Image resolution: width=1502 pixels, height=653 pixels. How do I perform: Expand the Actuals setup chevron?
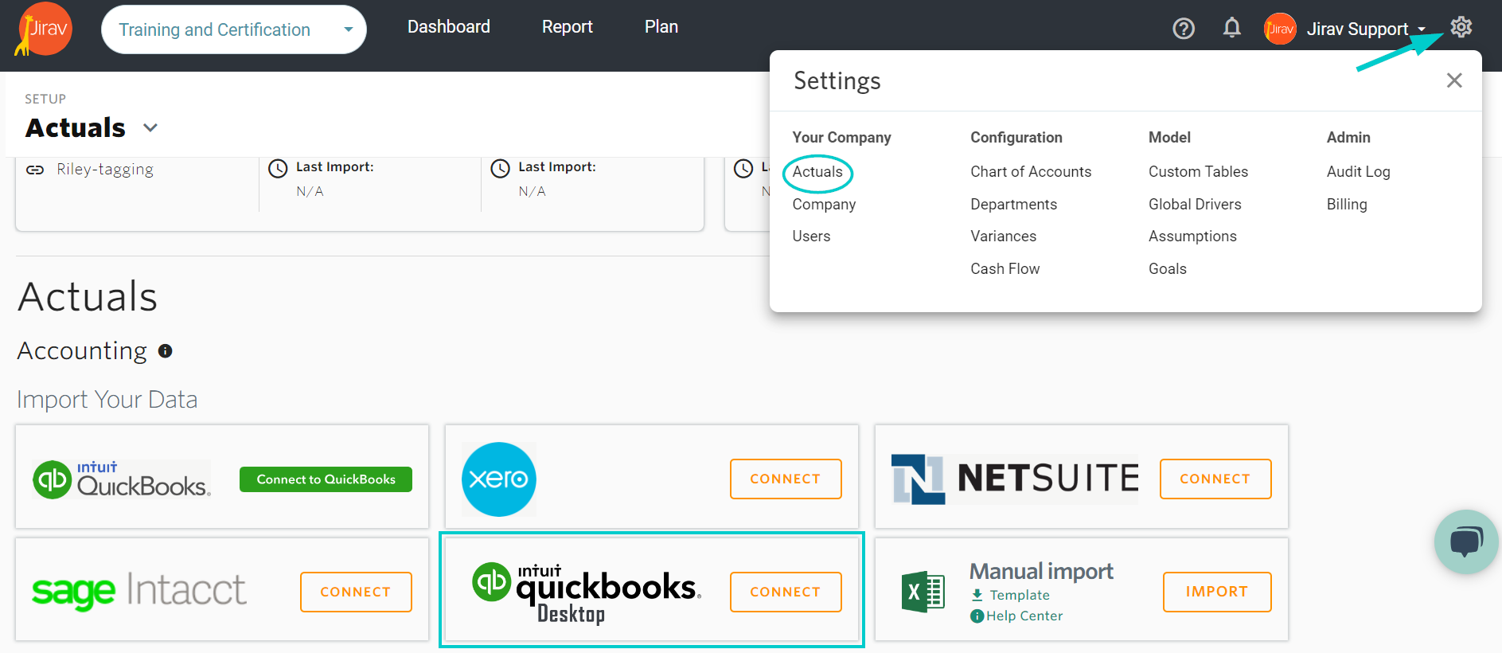tap(150, 127)
